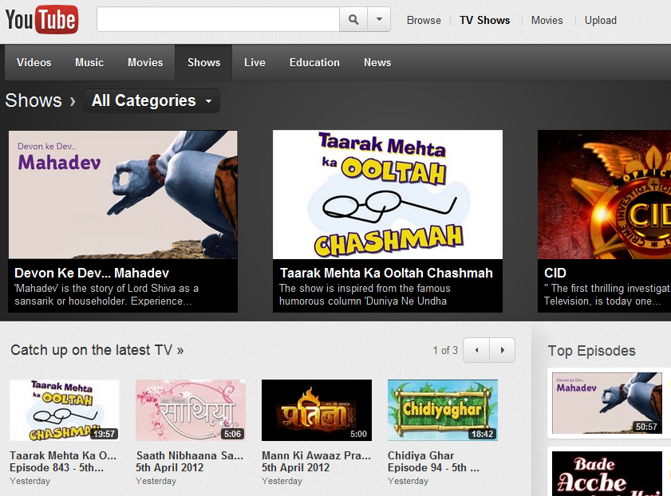This screenshot has width=671, height=496.
Task: Open the Devon ke Dev Mahadev featured banner
Action: click(123, 195)
